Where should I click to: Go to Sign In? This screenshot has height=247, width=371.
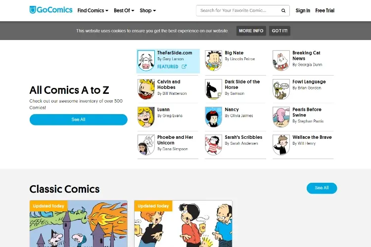pos(303,11)
